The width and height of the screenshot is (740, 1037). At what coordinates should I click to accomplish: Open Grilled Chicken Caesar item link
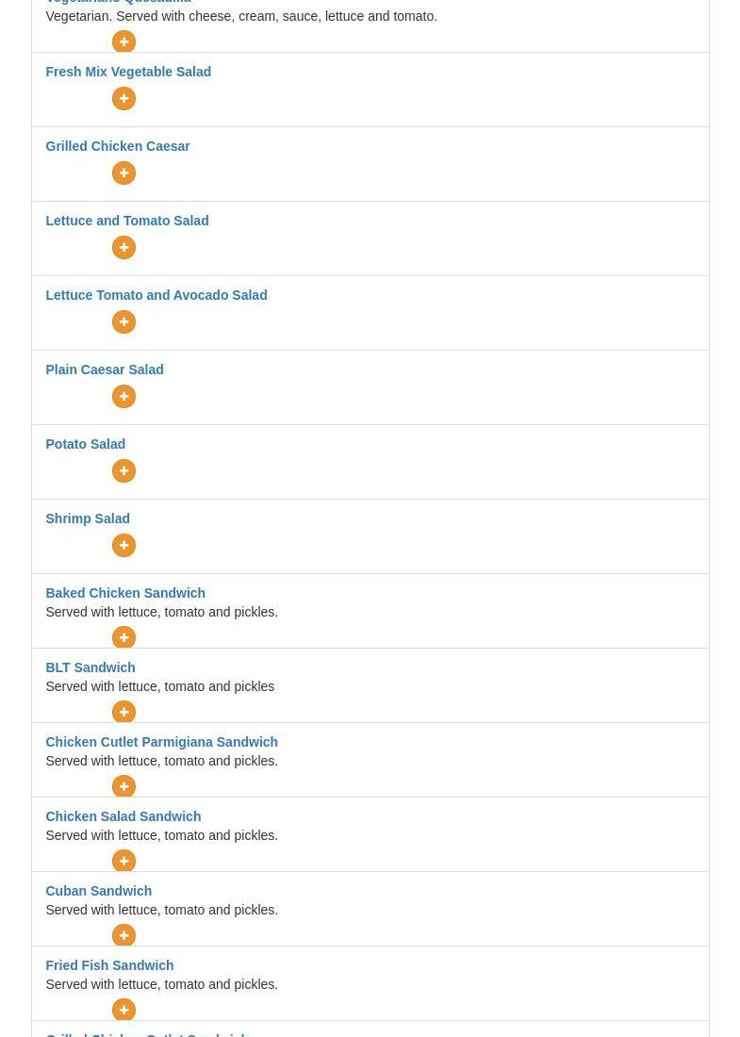118,146
